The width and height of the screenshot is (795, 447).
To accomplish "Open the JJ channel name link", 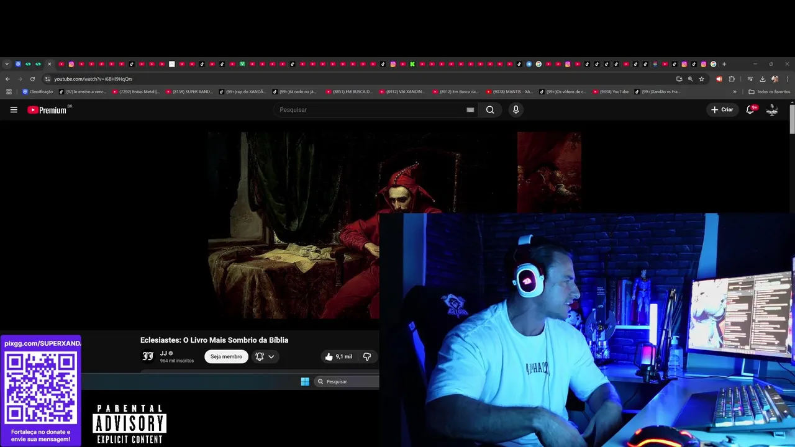I will click(163, 353).
